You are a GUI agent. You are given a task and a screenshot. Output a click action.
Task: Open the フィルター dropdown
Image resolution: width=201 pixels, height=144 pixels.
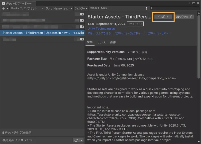(81, 8)
